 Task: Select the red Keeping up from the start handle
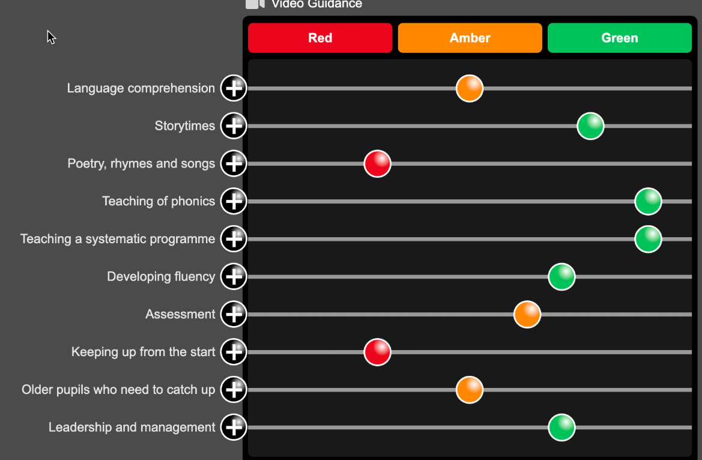377,352
